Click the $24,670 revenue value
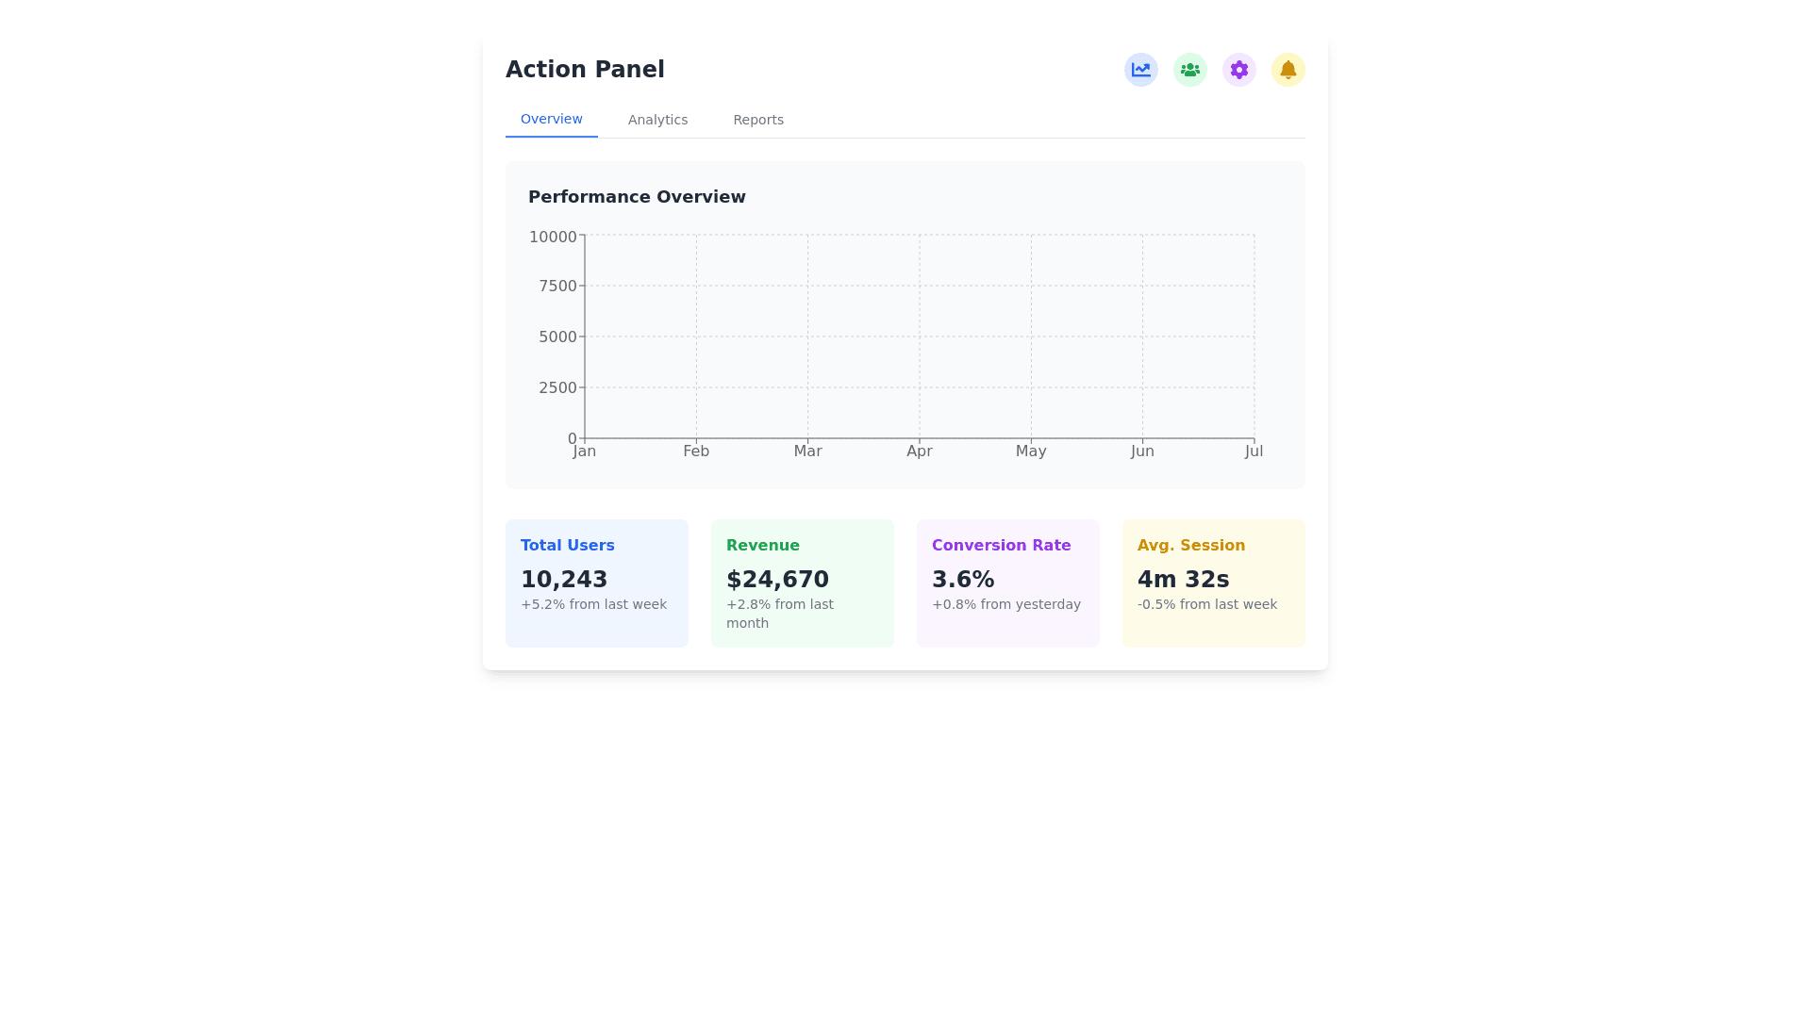The height and width of the screenshot is (1018, 1811). coord(777,579)
